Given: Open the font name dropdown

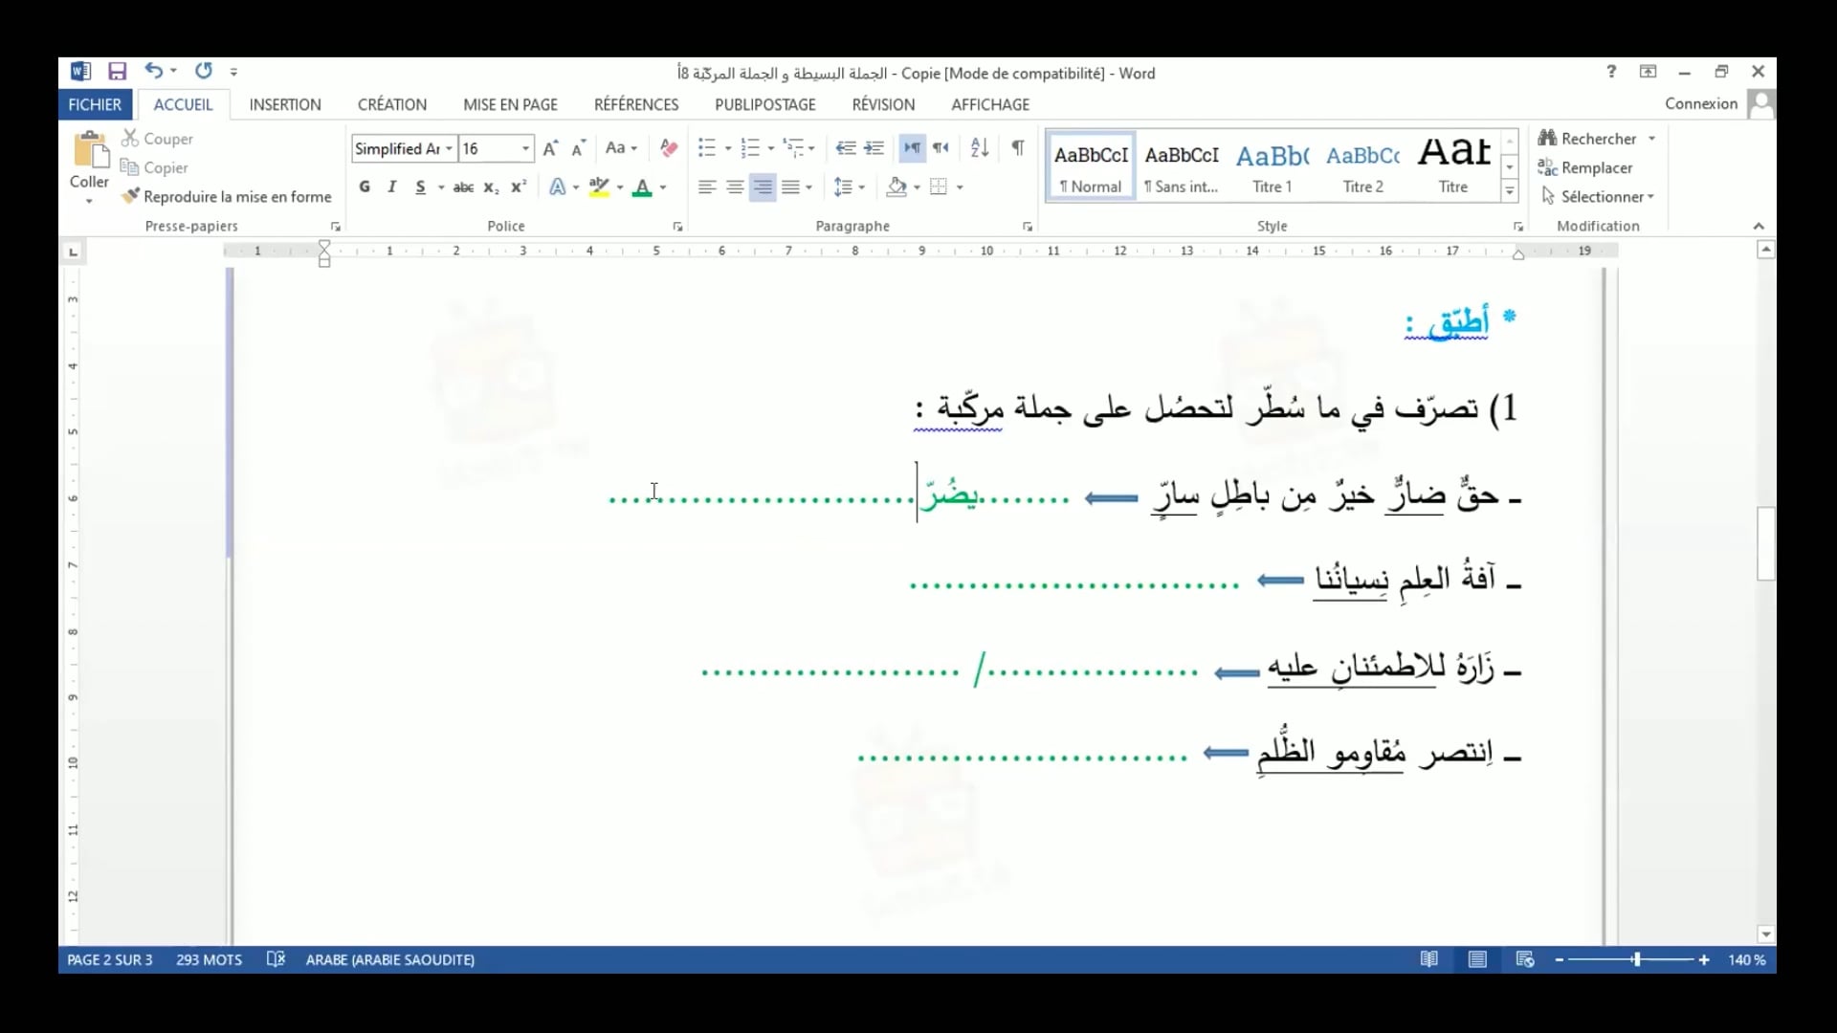Looking at the screenshot, I should pos(449,148).
